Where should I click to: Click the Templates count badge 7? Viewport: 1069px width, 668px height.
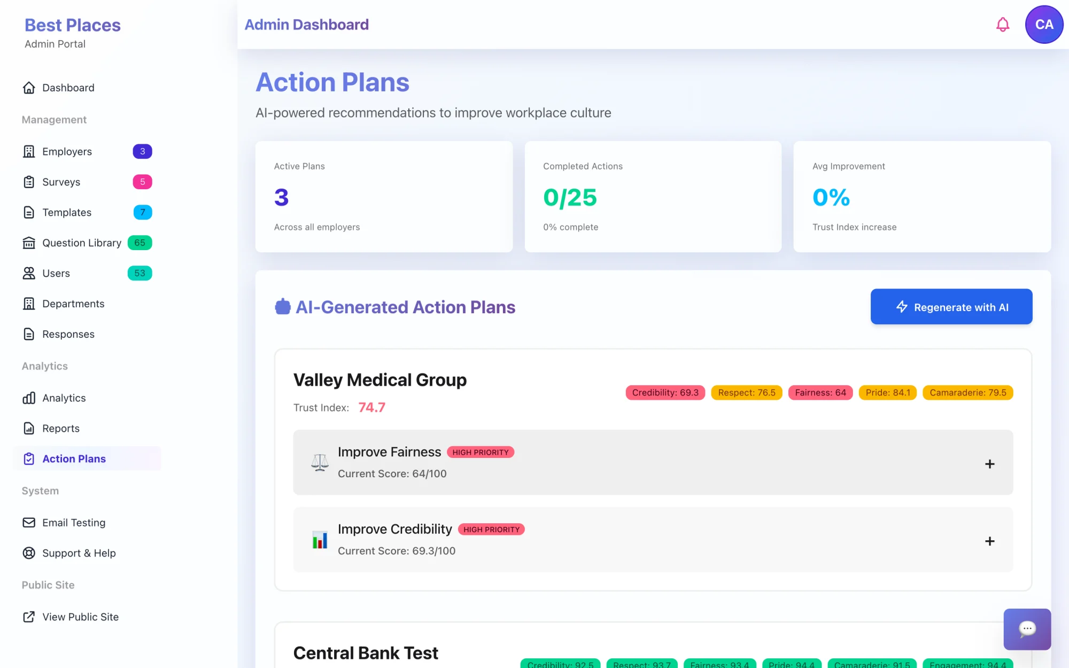[143, 213]
